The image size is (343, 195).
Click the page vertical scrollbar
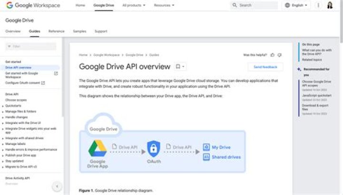(x=341, y=21)
